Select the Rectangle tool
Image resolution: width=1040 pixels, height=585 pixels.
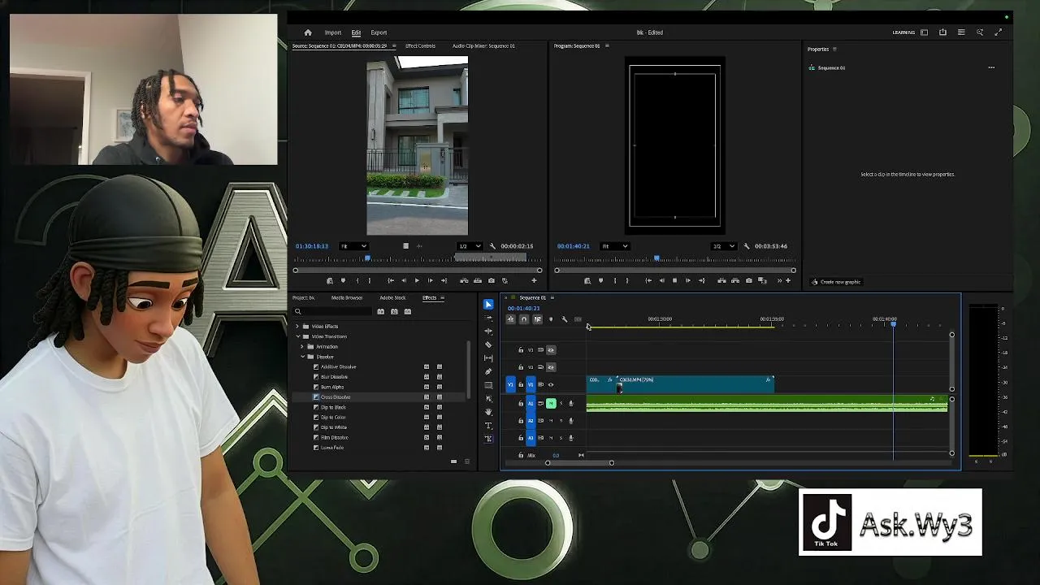click(x=488, y=385)
